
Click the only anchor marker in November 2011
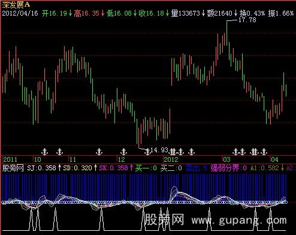click(99, 152)
